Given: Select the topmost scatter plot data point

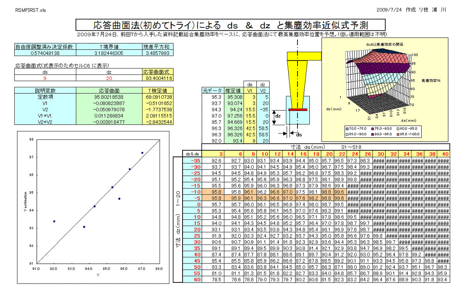Looking at the screenshot, I should pos(142,153).
